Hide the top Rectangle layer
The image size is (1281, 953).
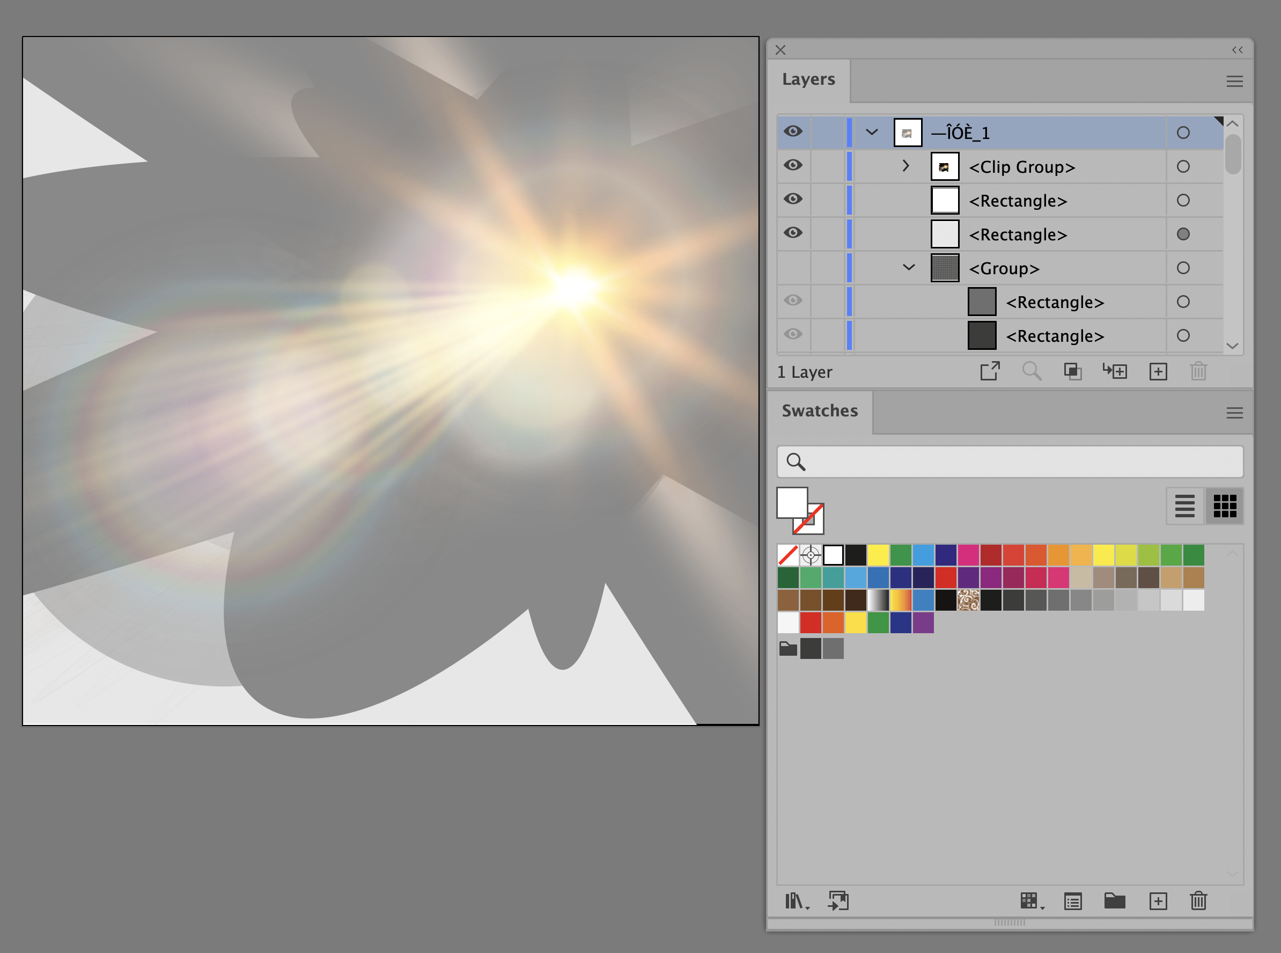click(793, 200)
